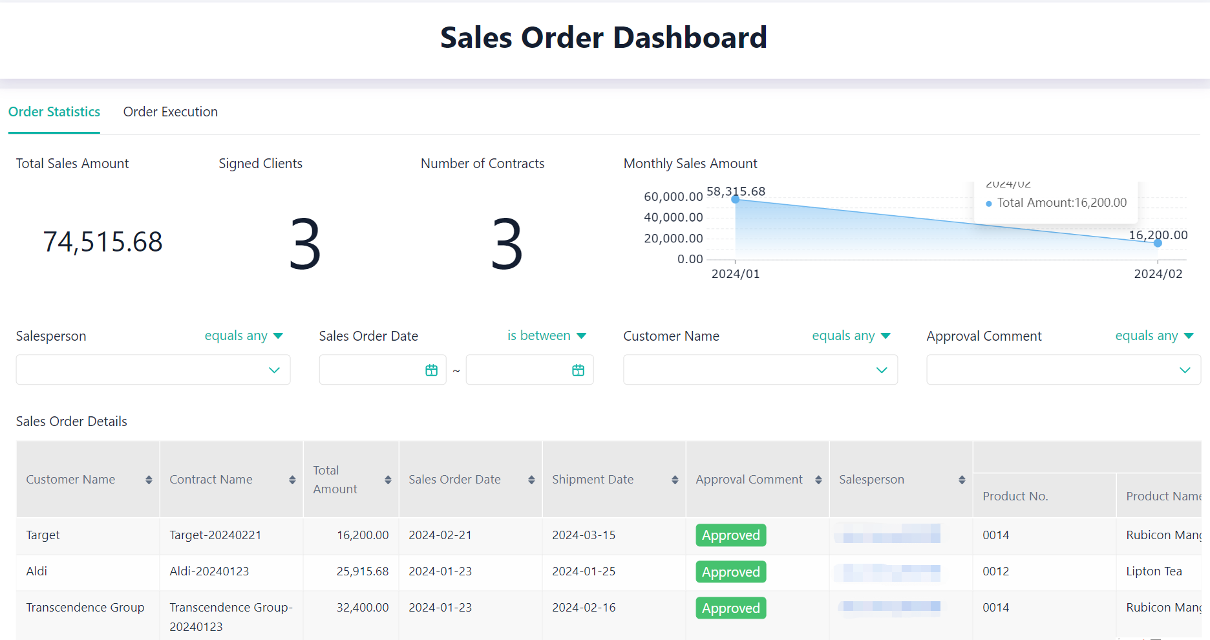Screen dimensions: 1210x640
Task: Click the 2024/01 data point on chart
Action: (x=736, y=200)
